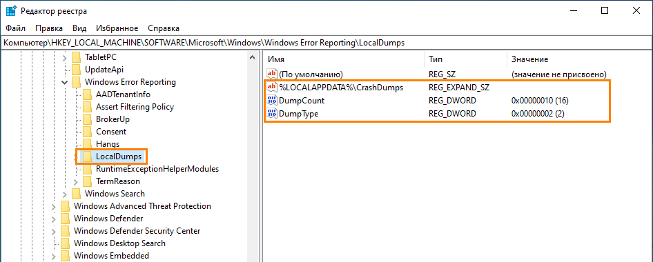Screen dimensions: 653x262
Task: Select the UpdateApi key label
Action: (104, 70)
